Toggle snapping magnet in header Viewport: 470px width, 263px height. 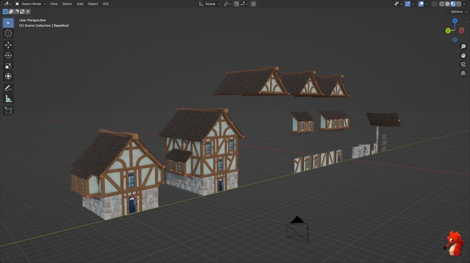(x=236, y=4)
